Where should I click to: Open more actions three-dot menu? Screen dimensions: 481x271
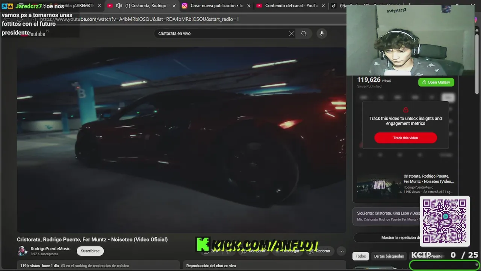341,251
